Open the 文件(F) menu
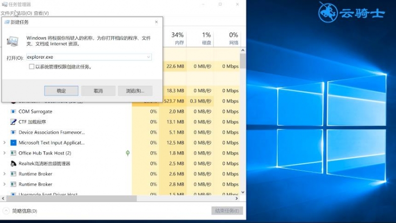 click(7, 13)
